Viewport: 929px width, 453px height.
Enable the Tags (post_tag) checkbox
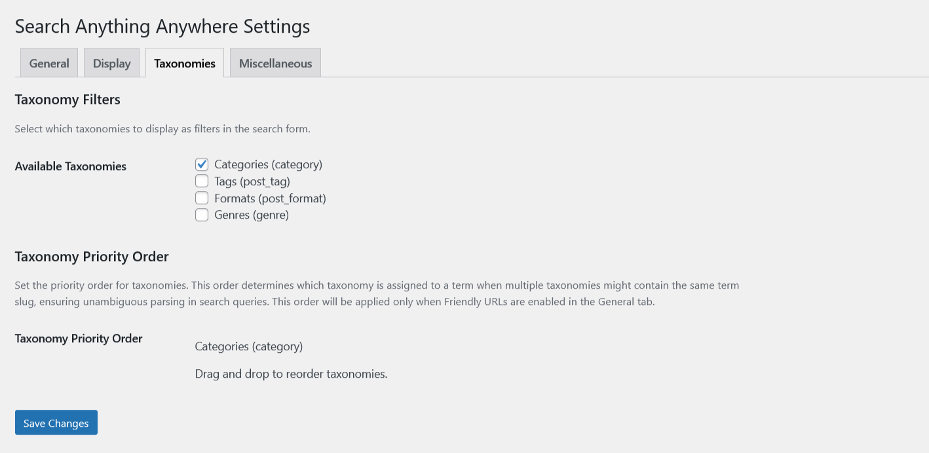(x=202, y=181)
